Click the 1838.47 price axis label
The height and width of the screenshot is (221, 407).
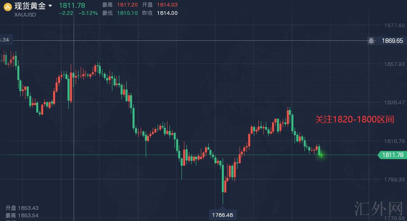click(x=394, y=102)
